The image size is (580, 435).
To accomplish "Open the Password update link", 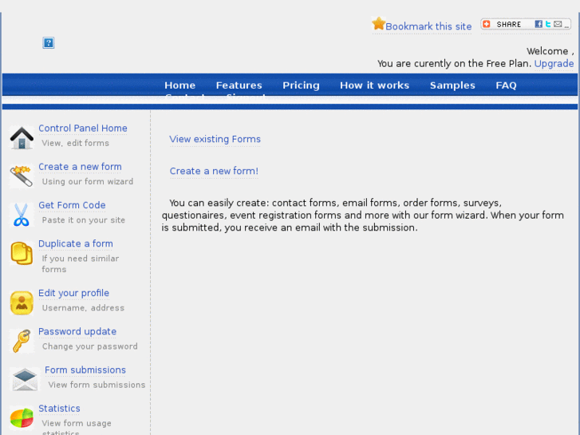I will pos(77,331).
